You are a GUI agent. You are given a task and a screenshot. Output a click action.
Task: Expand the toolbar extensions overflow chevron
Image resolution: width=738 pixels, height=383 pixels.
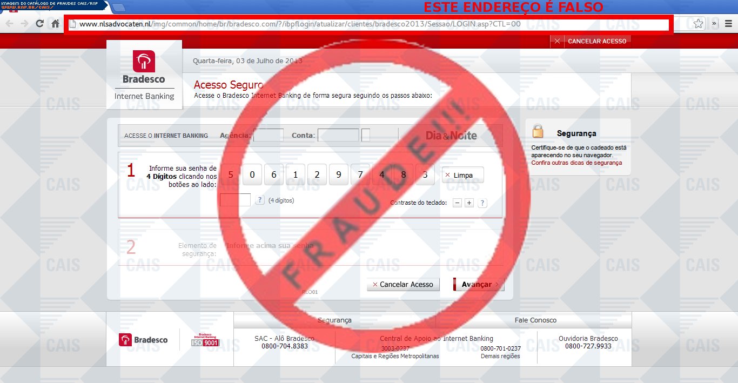(714, 24)
